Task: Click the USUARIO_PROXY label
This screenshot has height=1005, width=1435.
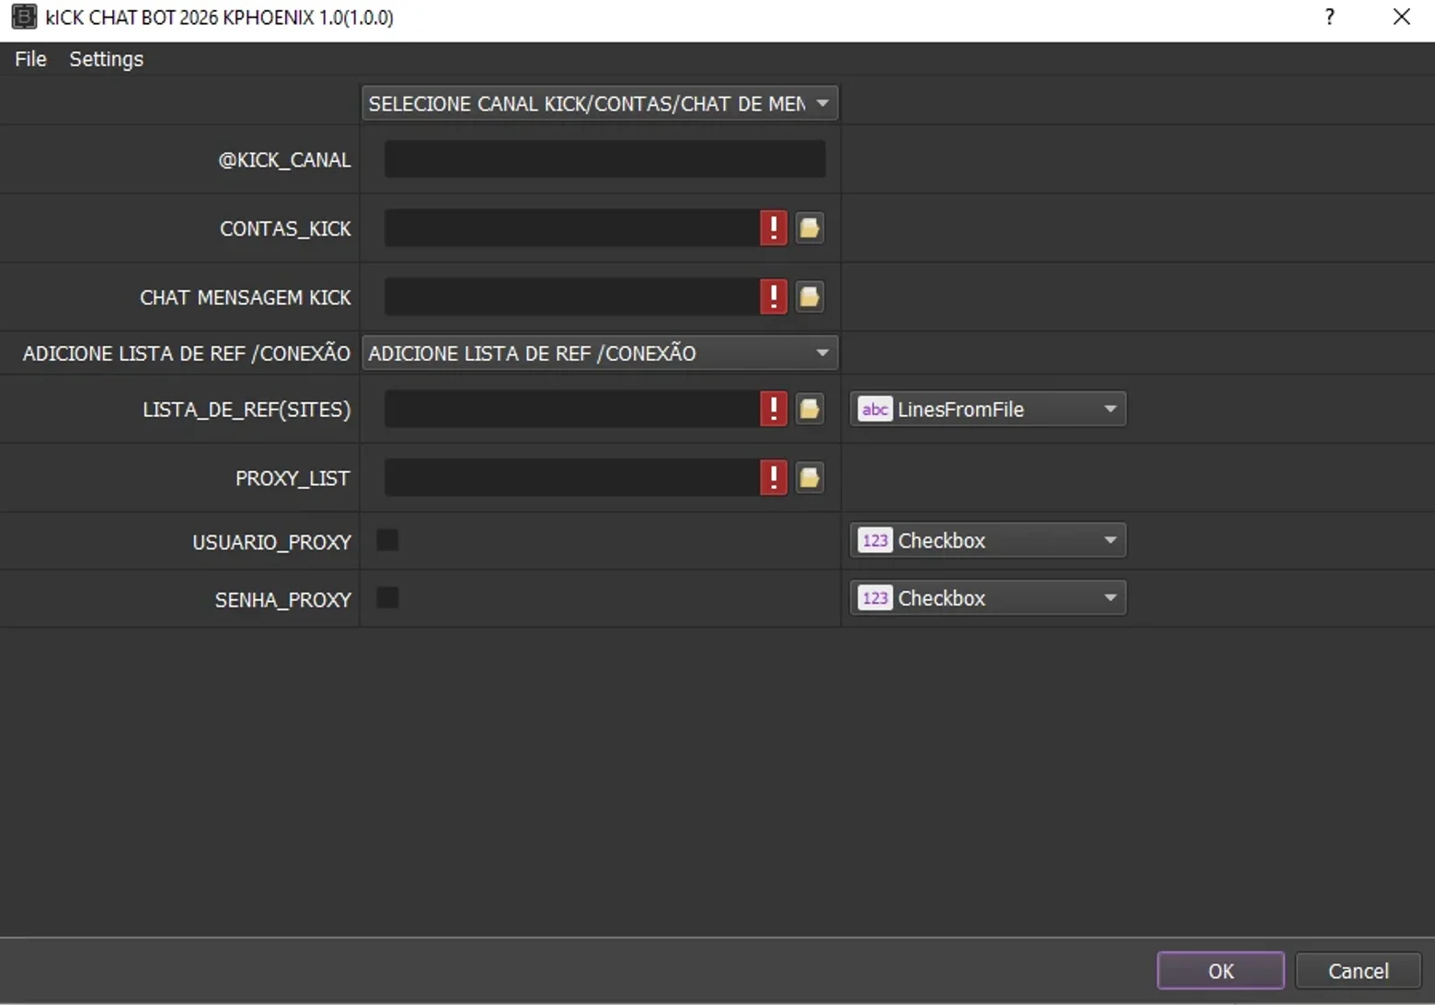Action: pos(271,542)
